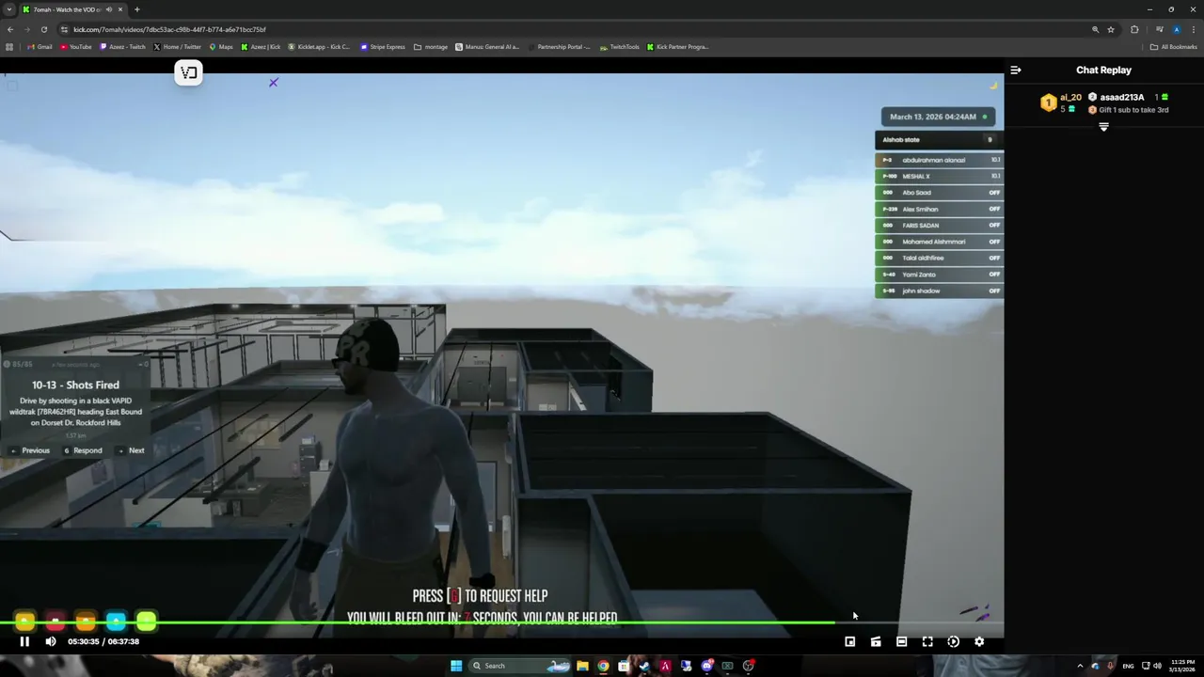Open the zoom magnifier in the address bar
1204x677 pixels.
pyautogui.click(x=1095, y=29)
